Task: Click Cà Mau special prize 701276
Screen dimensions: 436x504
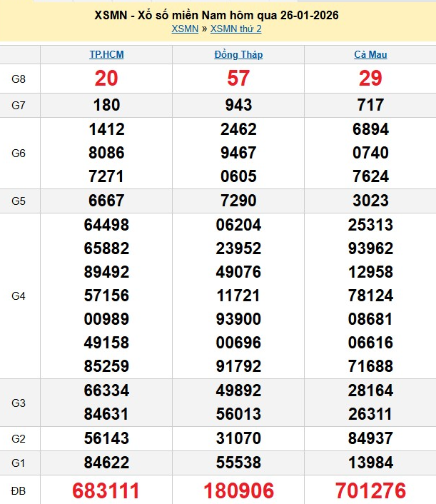Action: click(x=370, y=491)
